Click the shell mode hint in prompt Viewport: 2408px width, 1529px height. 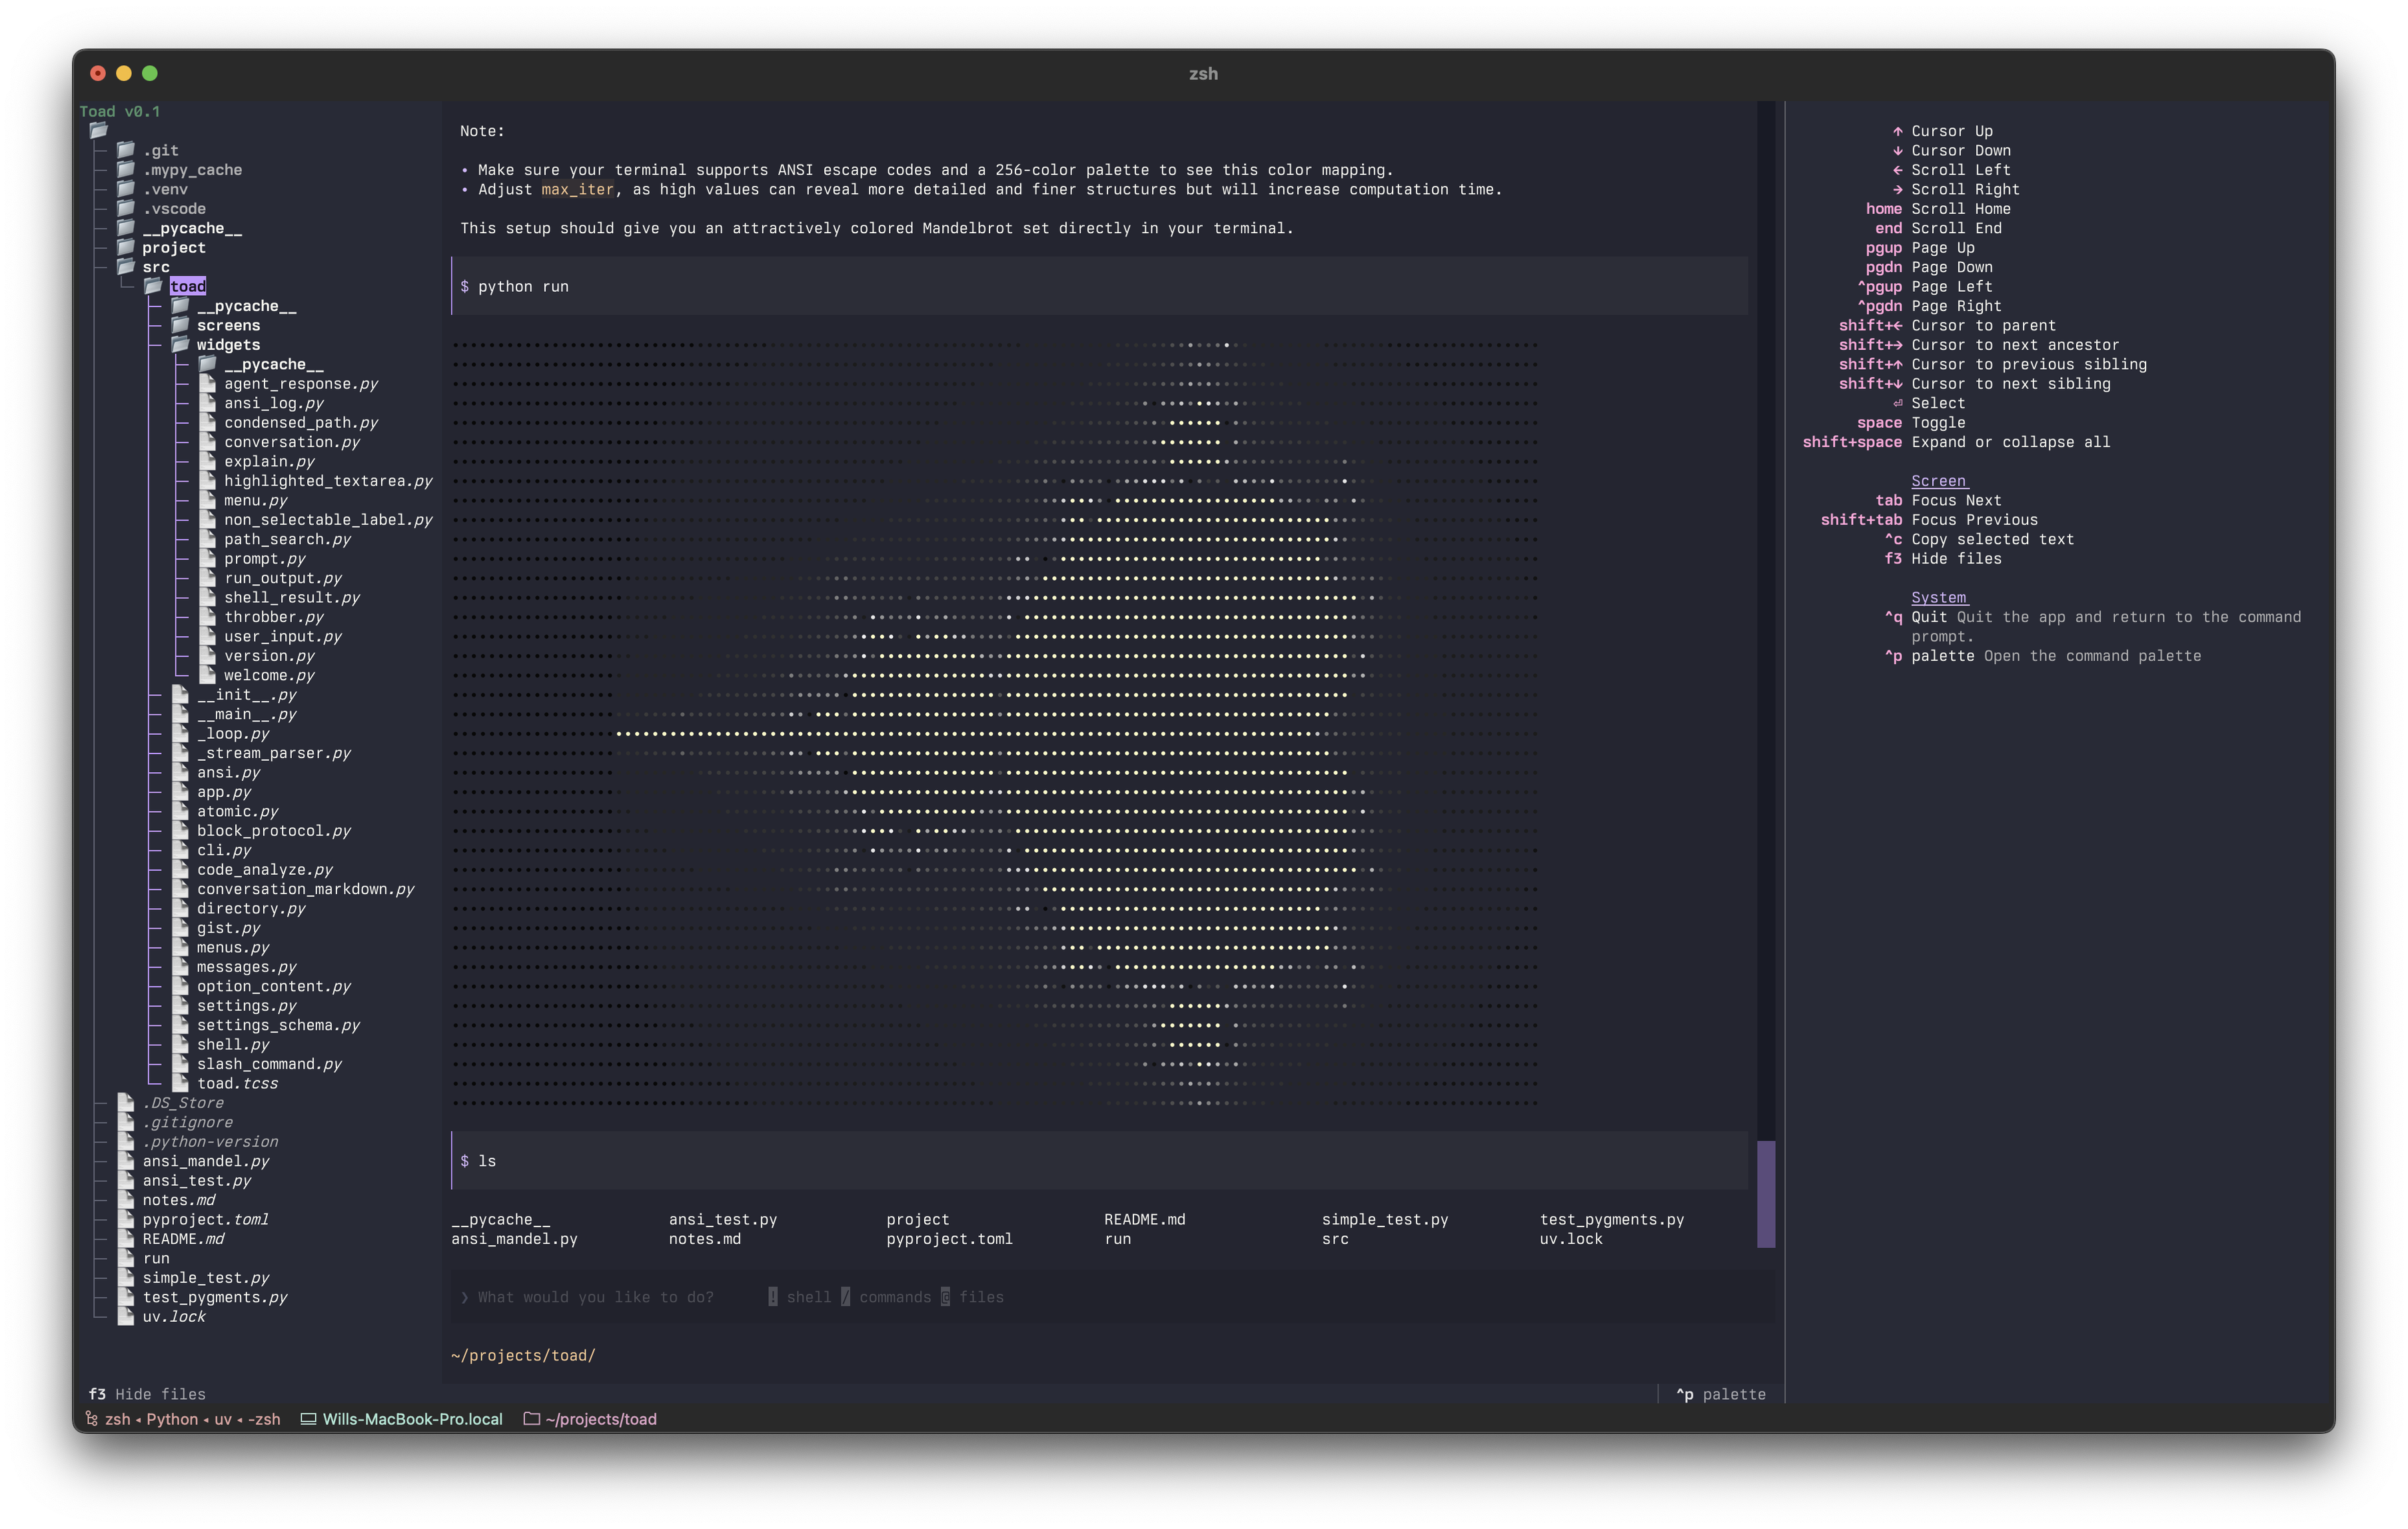tap(799, 1297)
